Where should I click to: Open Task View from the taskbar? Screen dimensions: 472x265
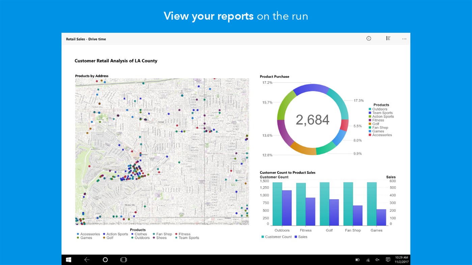tap(123, 259)
